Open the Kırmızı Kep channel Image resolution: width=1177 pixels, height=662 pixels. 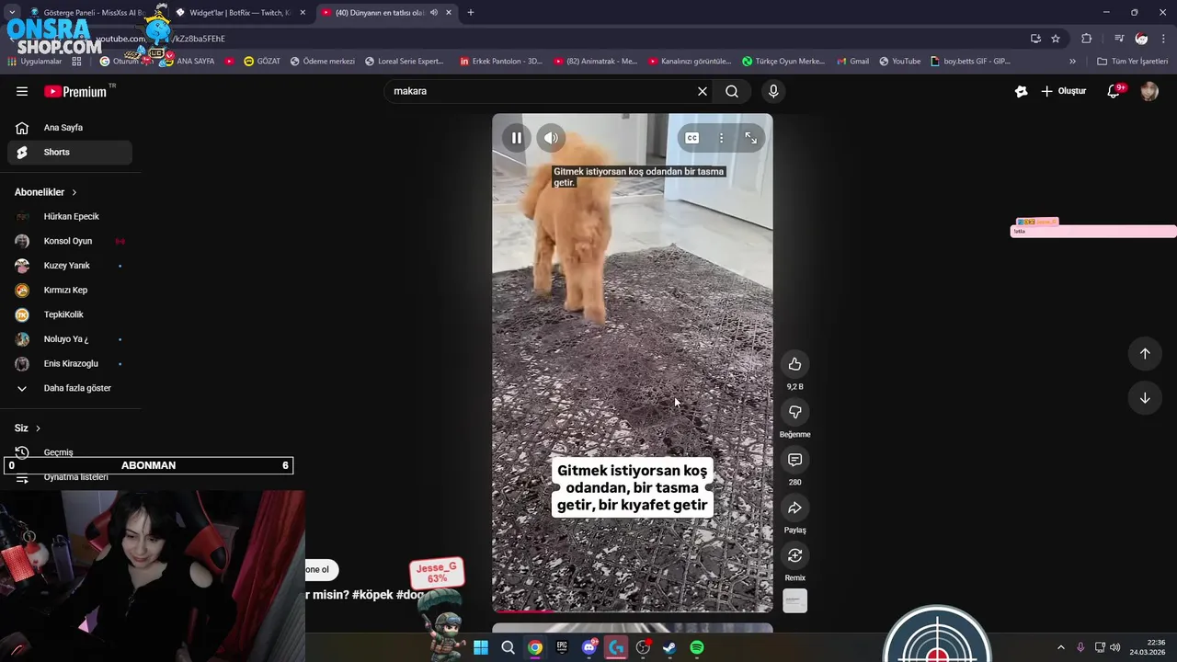(x=70, y=290)
